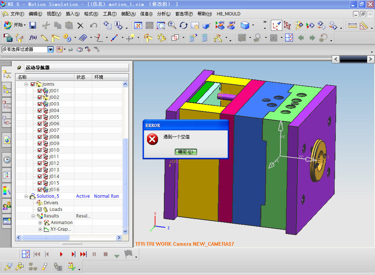Click the Skip to last frame button
The width and height of the screenshot is (375, 275).
tap(83, 254)
